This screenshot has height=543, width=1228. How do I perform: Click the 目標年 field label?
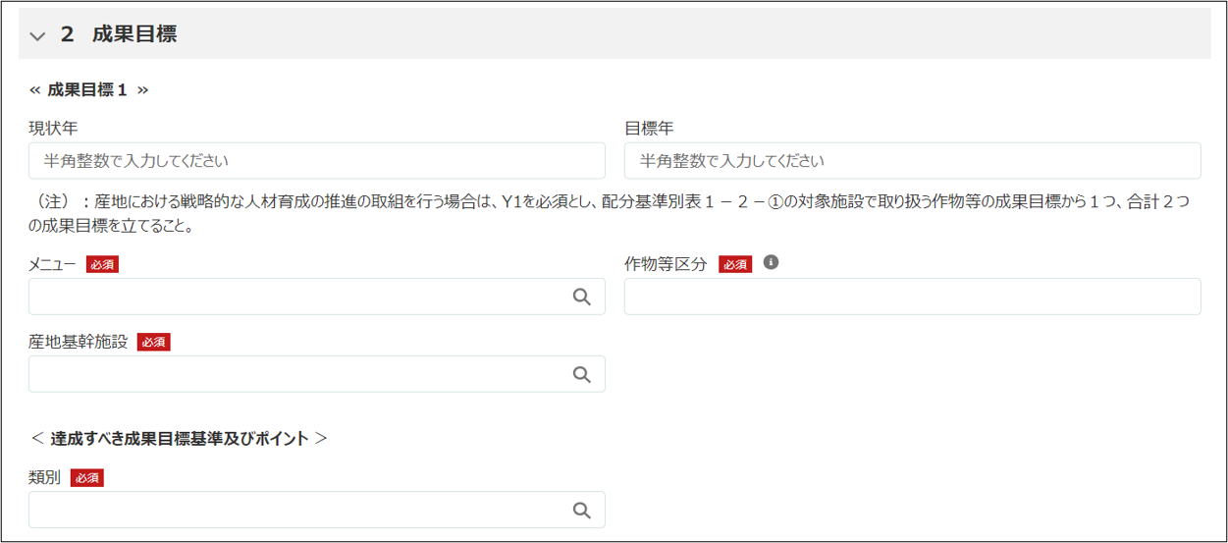point(649,128)
